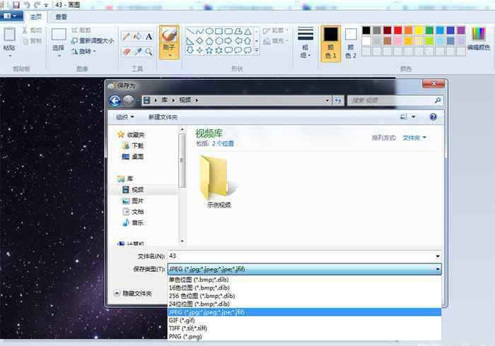The width and height of the screenshot is (495, 346).
Task: Select the Eraser tool
Action: click(x=126, y=51)
